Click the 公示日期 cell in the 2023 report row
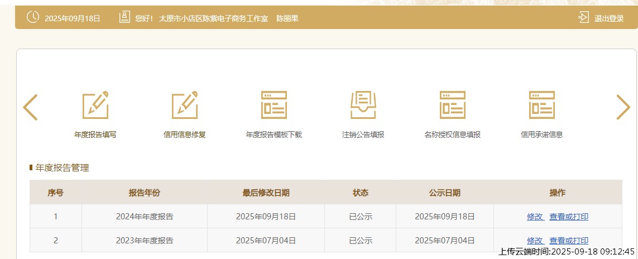This screenshot has height=259, width=638. click(445, 240)
